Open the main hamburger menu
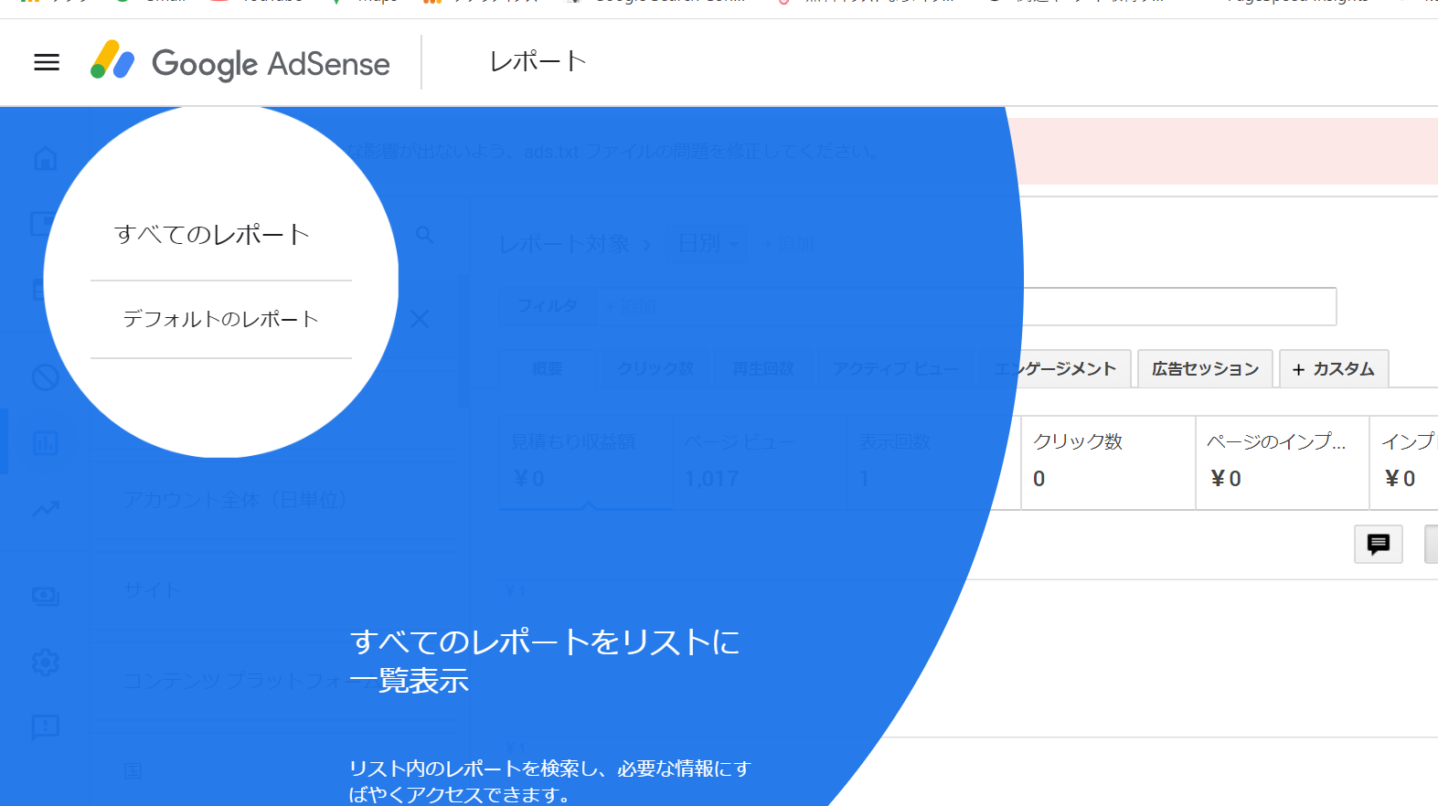Image resolution: width=1438 pixels, height=806 pixels. tap(47, 62)
